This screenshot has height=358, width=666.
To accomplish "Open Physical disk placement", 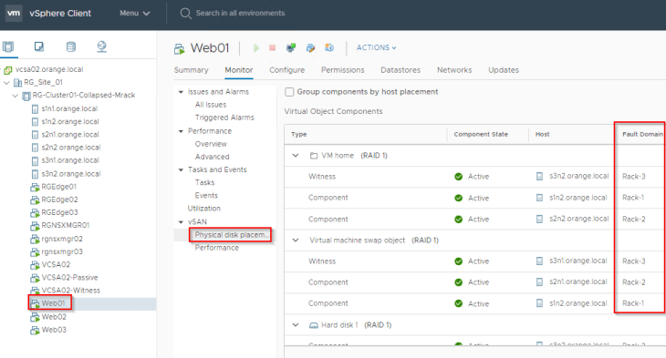I will click(x=231, y=234).
